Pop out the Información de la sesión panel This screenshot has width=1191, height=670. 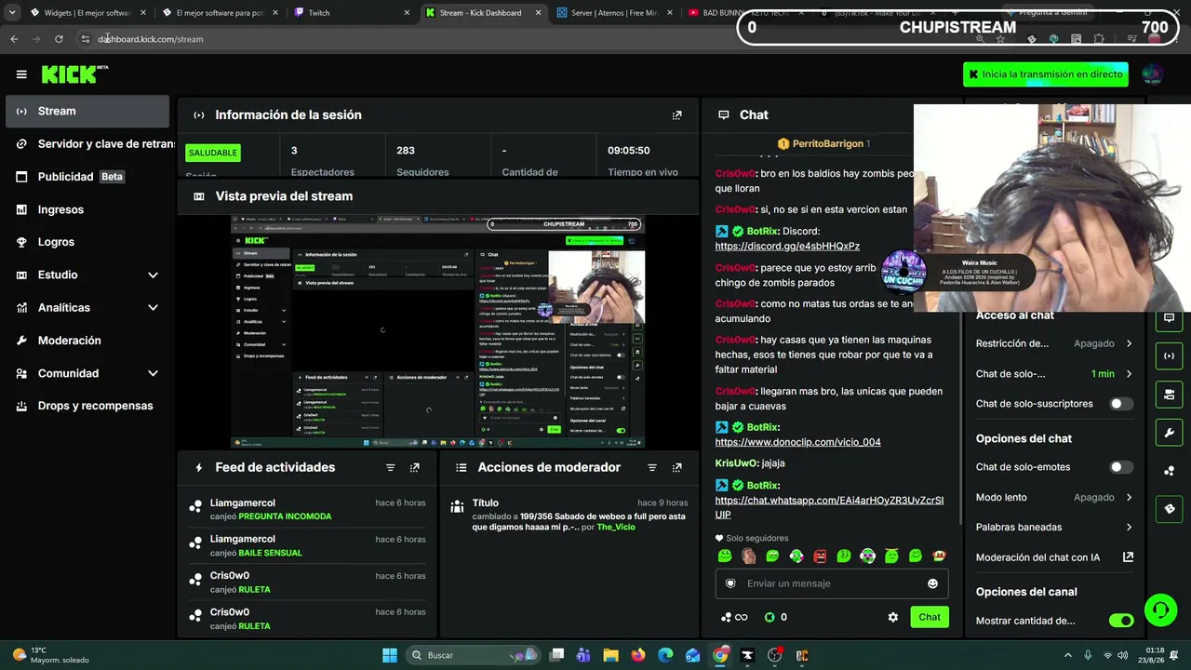click(x=677, y=115)
